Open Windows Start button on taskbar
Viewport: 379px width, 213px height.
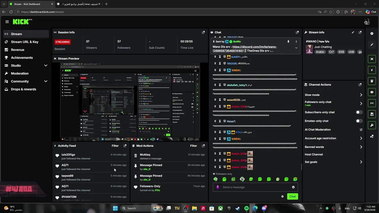click(x=115, y=208)
